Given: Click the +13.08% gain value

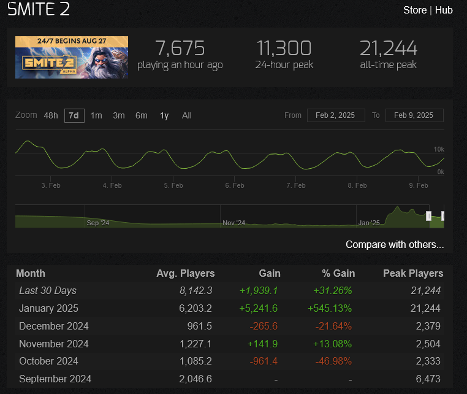Looking at the screenshot, I should pos(332,344).
